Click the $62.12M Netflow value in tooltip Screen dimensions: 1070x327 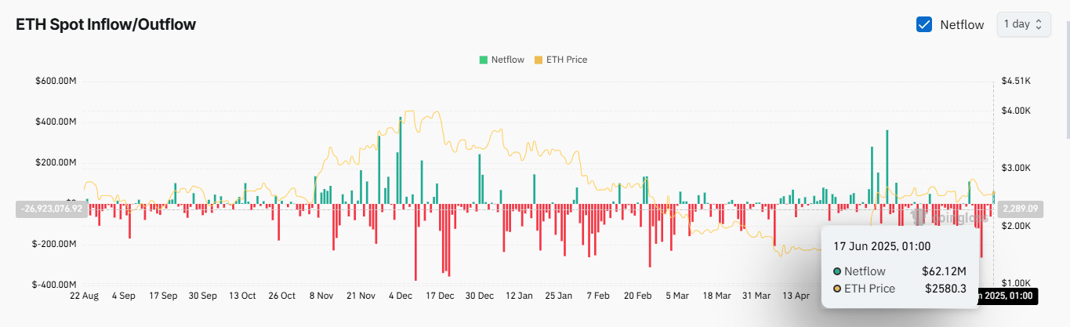coord(944,271)
